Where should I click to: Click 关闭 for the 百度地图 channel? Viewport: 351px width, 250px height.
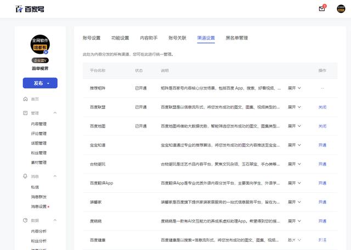pyautogui.click(x=322, y=126)
